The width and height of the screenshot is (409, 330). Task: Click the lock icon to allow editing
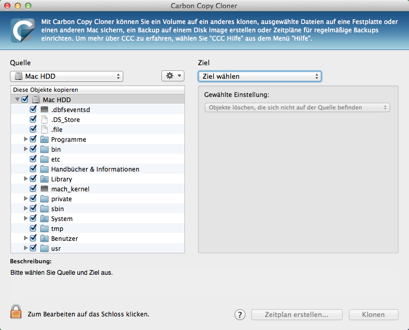[x=16, y=312]
